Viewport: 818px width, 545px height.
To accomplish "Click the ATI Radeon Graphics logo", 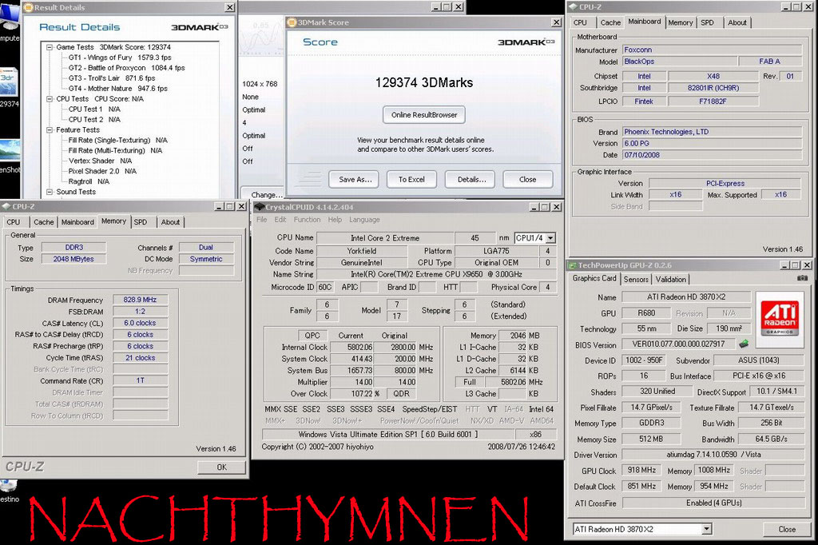I will [x=780, y=320].
